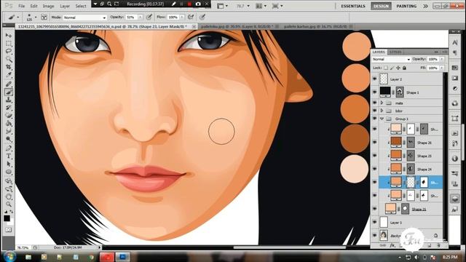Screen dimensions: 466x262
Task: Expand the bibir layer group
Action: tap(382, 111)
